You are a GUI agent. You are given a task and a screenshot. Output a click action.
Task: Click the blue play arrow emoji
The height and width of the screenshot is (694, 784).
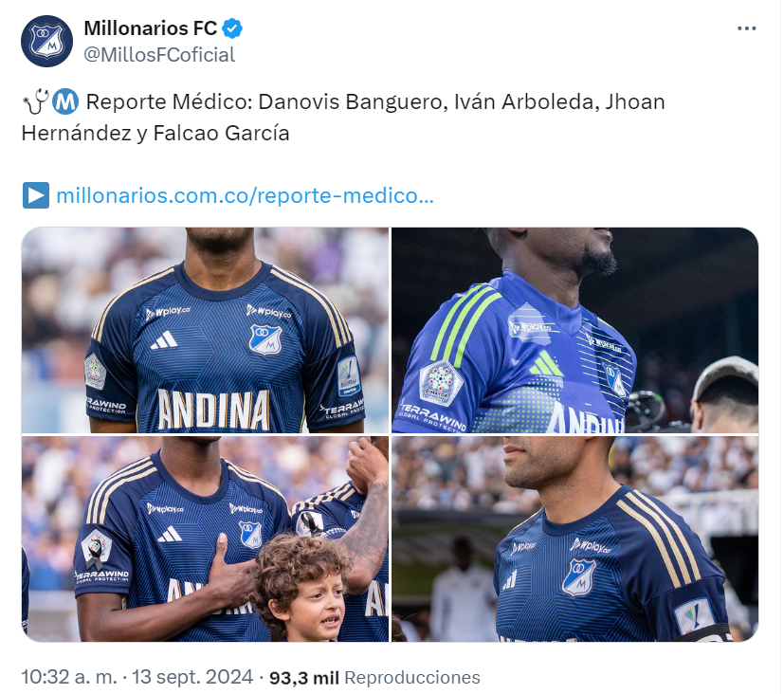36,195
